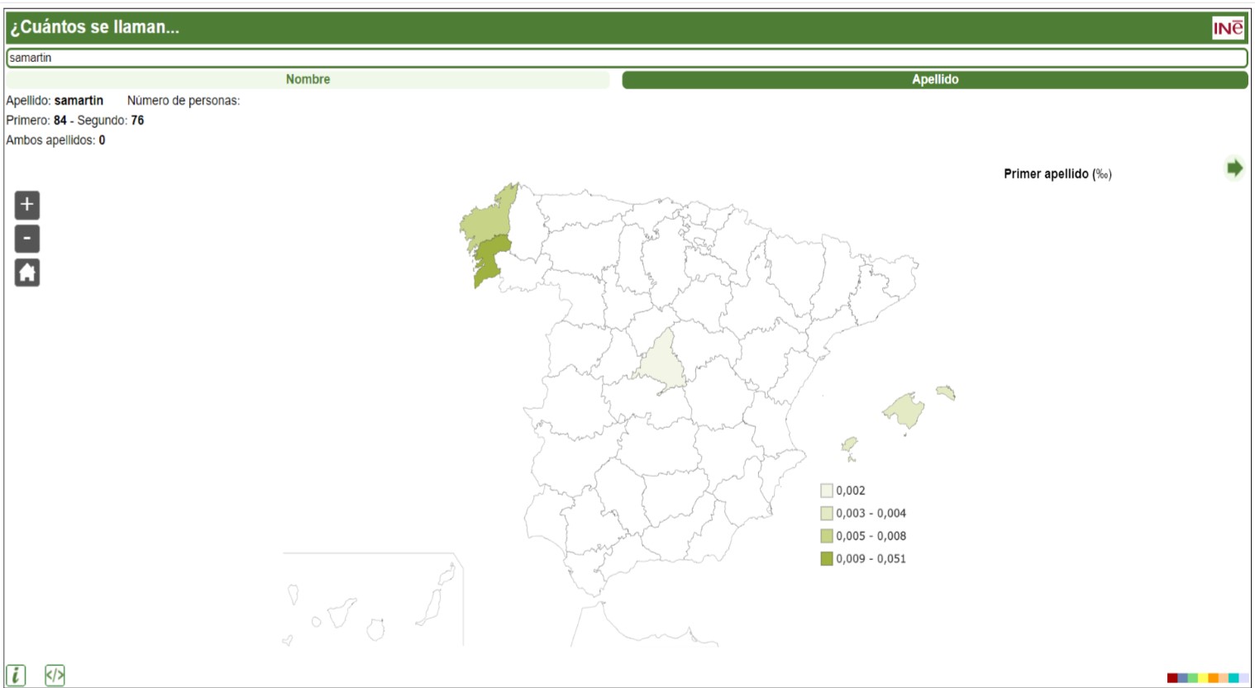Click the INE logo in the header
Viewport: 1255px width, 688px height.
click(1228, 27)
